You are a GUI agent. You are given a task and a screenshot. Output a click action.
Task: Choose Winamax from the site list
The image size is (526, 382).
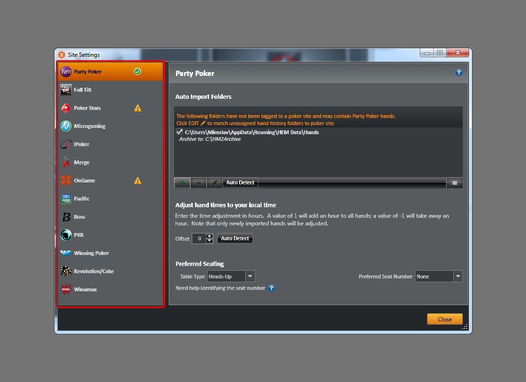pos(85,289)
